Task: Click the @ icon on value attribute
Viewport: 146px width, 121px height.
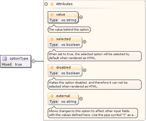Action: (x=52, y=15)
